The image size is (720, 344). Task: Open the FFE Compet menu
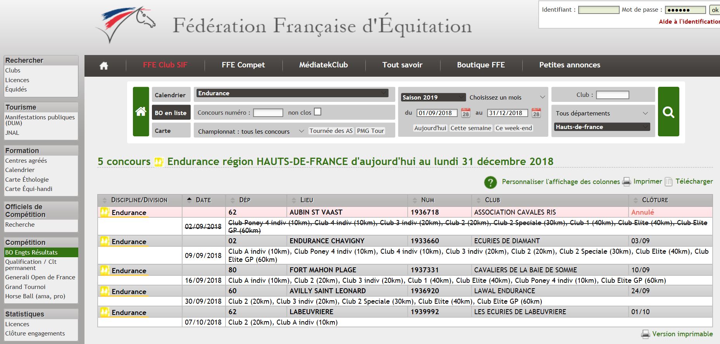(243, 65)
